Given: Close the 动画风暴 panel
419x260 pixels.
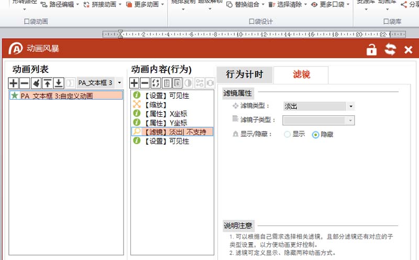Looking at the screenshot, I should tap(409, 49).
